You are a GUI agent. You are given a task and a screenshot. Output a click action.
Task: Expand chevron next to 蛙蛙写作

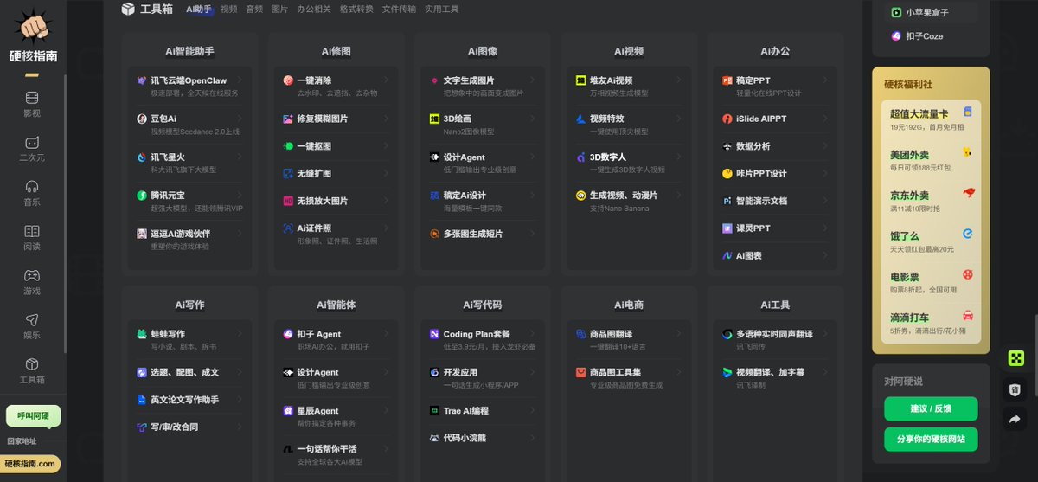pos(240,334)
